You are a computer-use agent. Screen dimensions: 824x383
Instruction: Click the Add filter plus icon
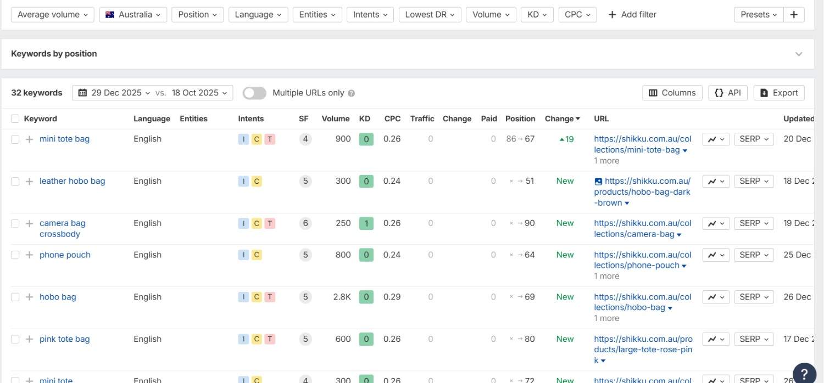tap(613, 14)
